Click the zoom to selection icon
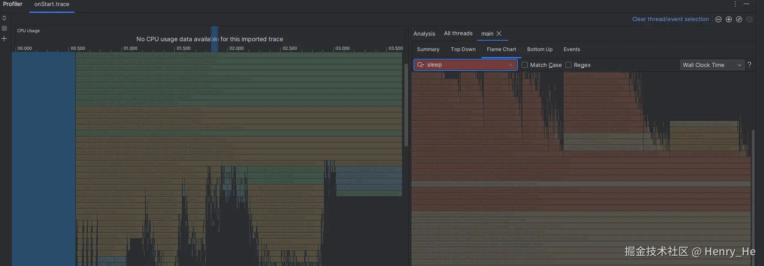 point(749,19)
